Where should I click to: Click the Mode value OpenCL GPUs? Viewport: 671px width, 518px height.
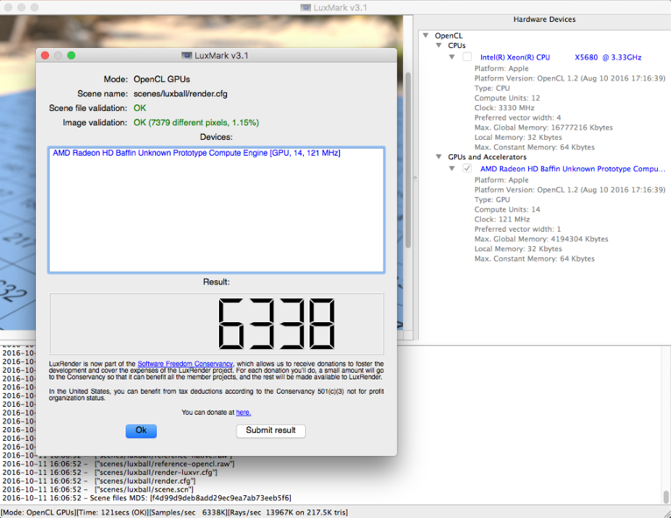(161, 80)
